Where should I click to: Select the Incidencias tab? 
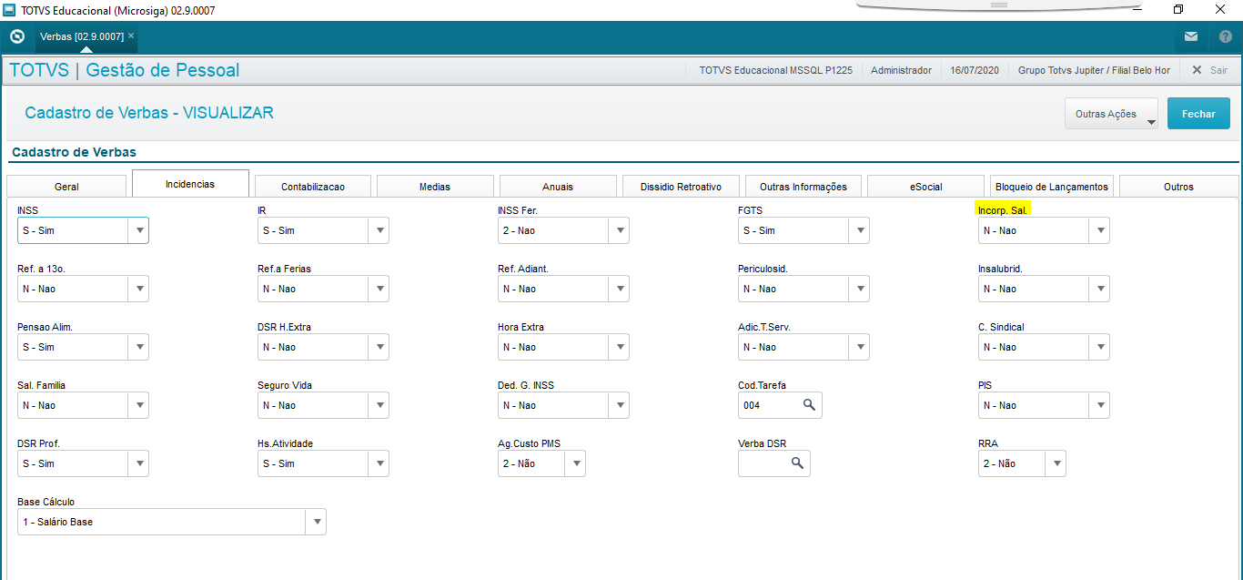pos(190,183)
